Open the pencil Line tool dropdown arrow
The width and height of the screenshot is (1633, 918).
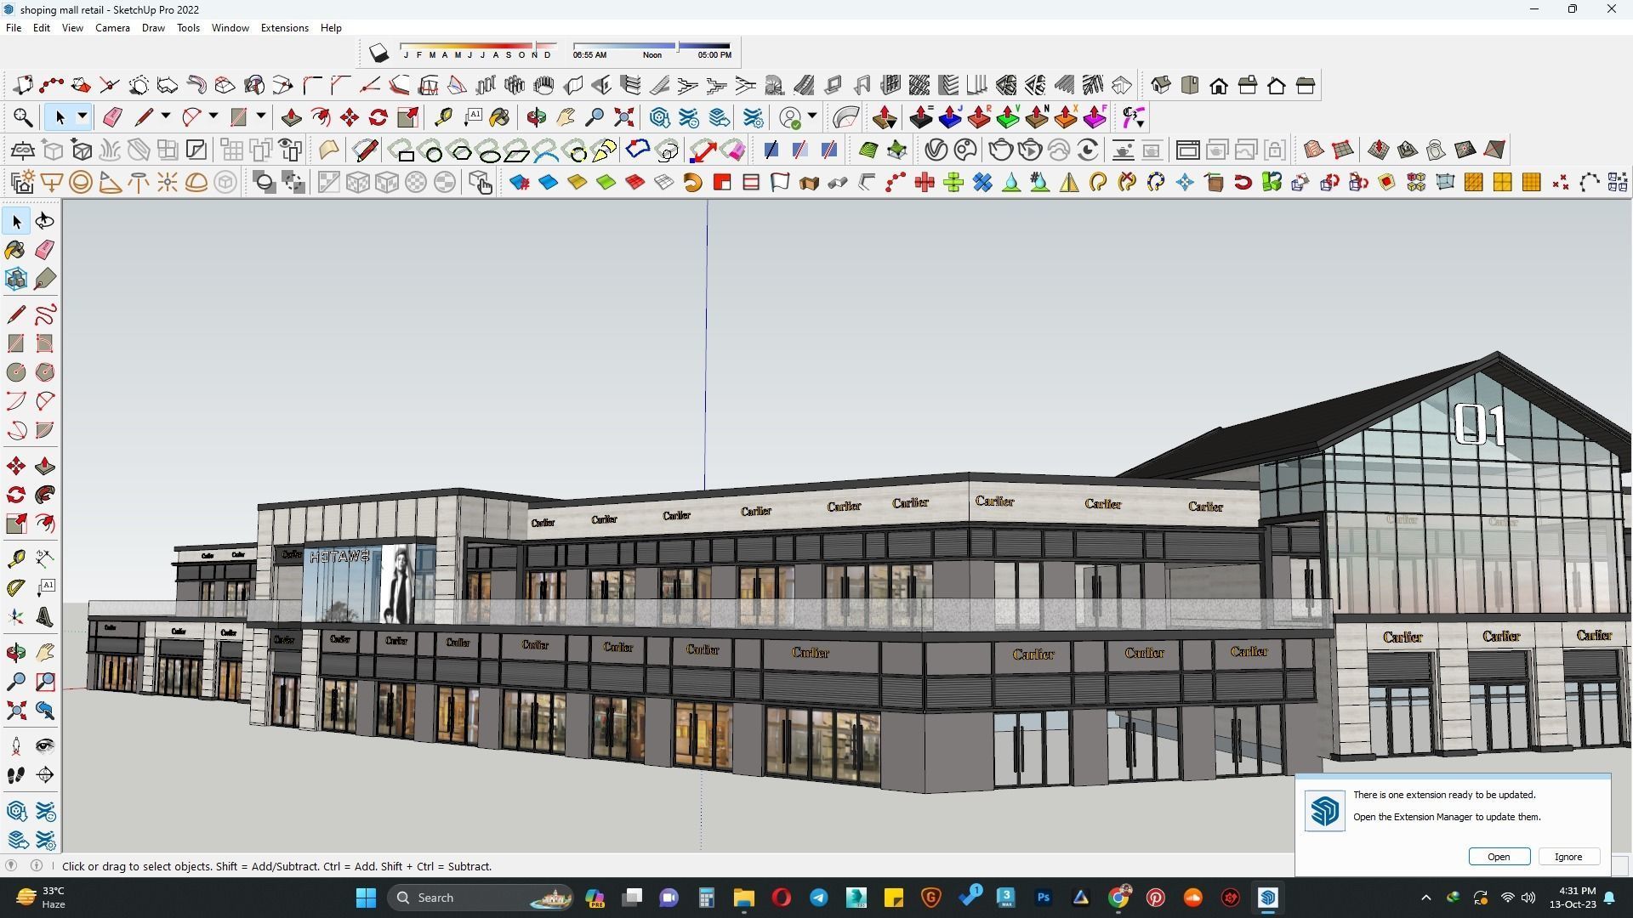(166, 116)
